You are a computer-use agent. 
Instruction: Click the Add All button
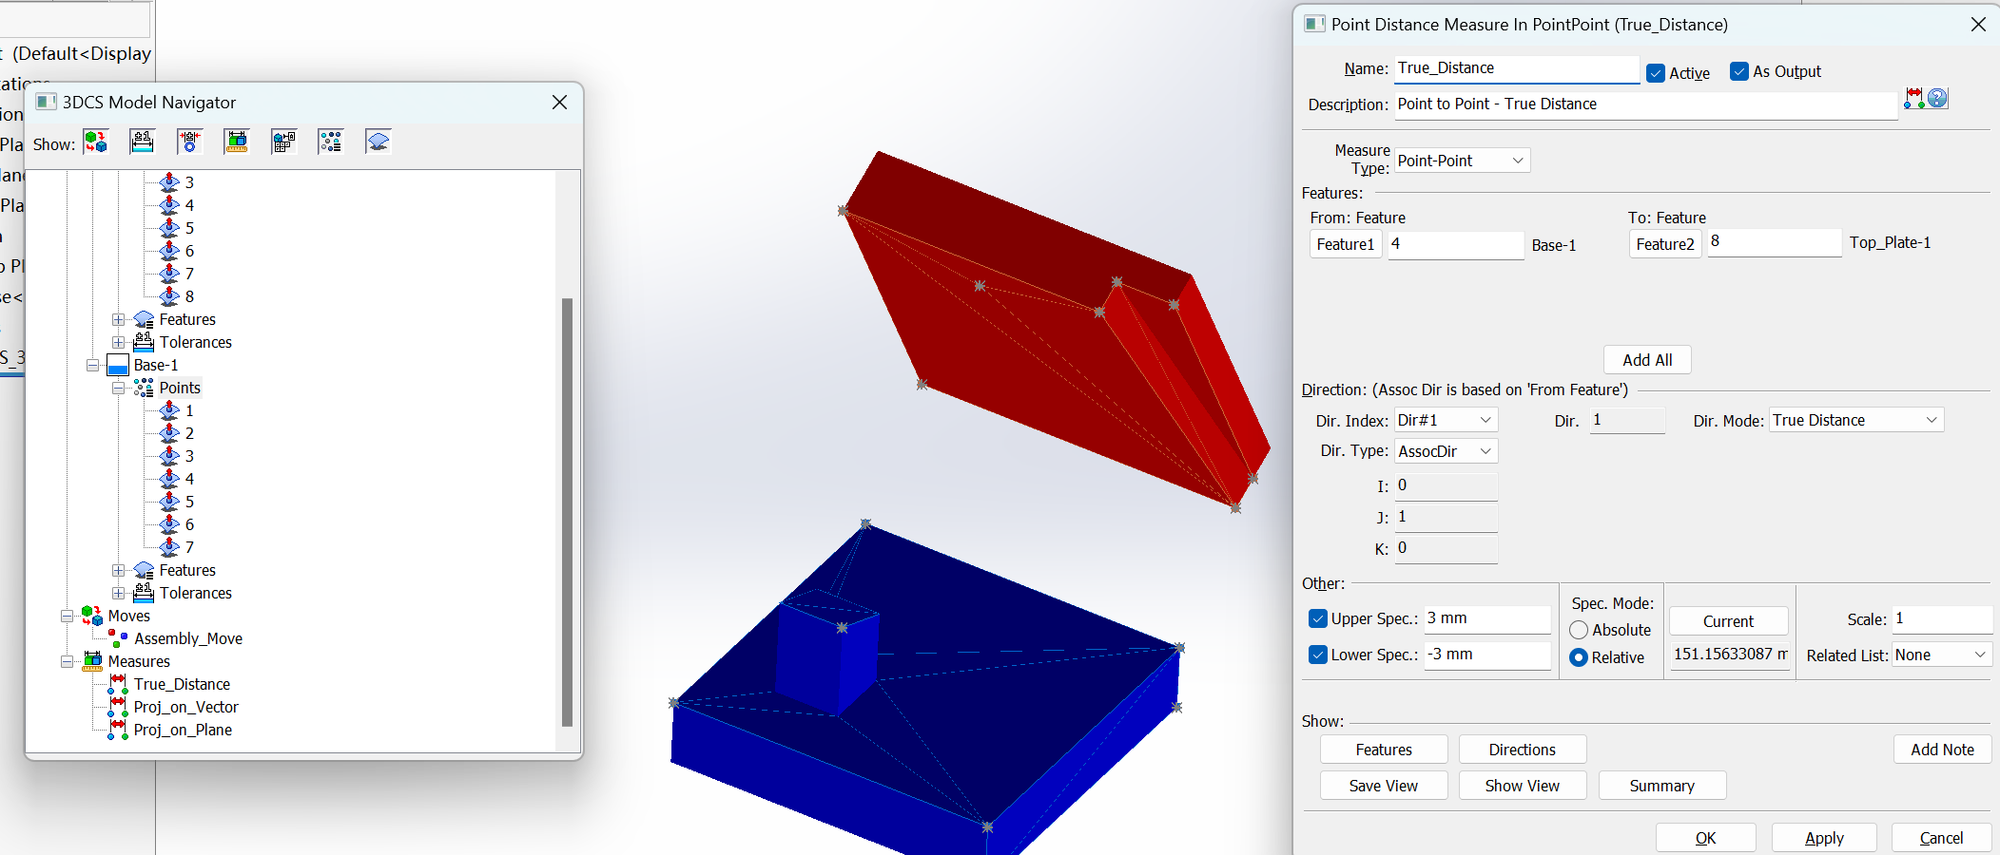click(x=1647, y=360)
